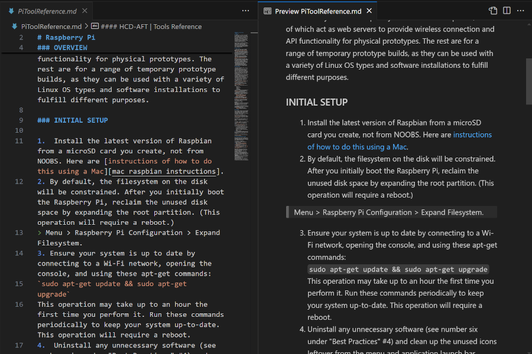
Task: Click the Open Changes icon in the preview toolbar
Action: click(x=492, y=10)
